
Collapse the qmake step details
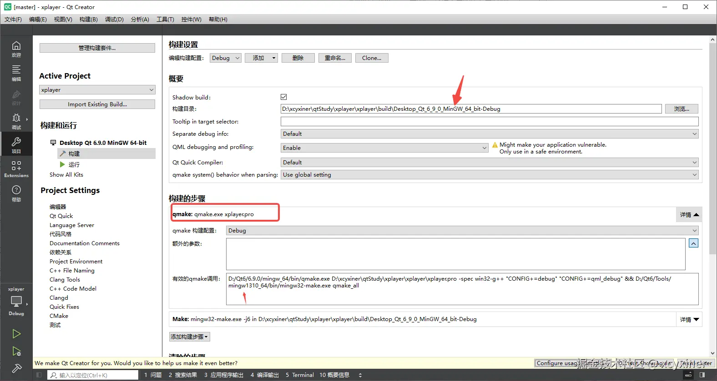click(689, 214)
